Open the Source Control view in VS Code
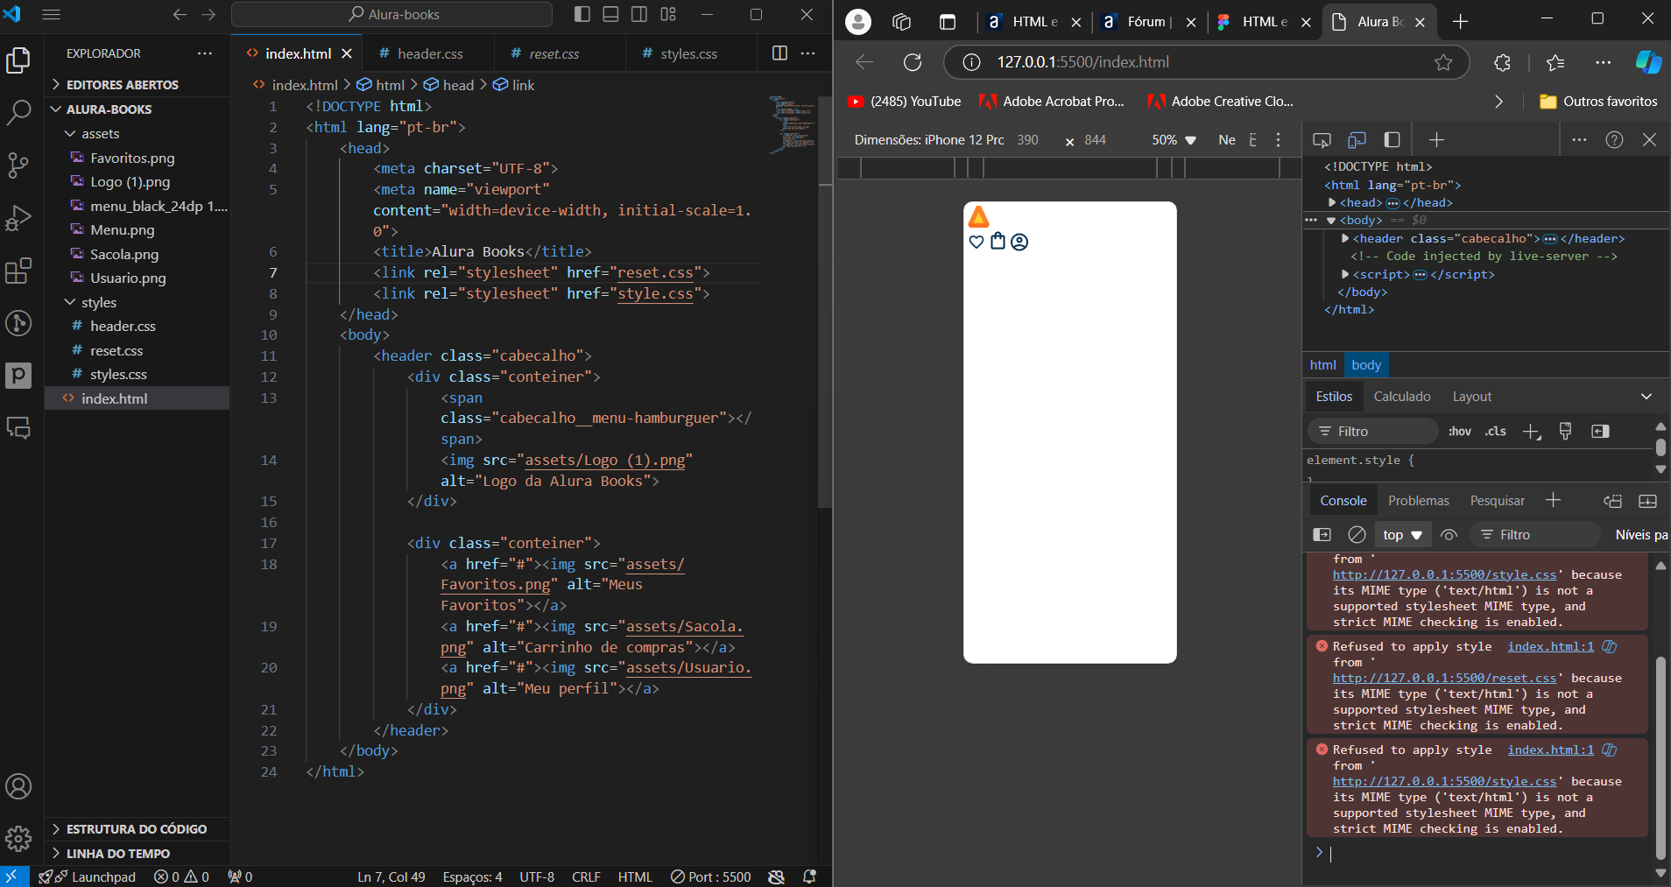The width and height of the screenshot is (1671, 887). pyautogui.click(x=18, y=165)
